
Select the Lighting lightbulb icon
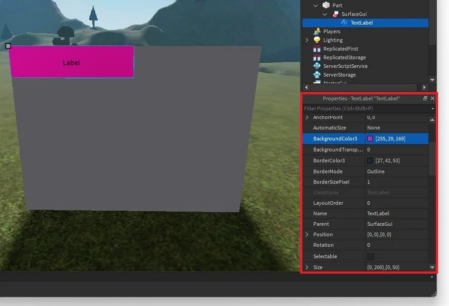pyautogui.click(x=317, y=40)
